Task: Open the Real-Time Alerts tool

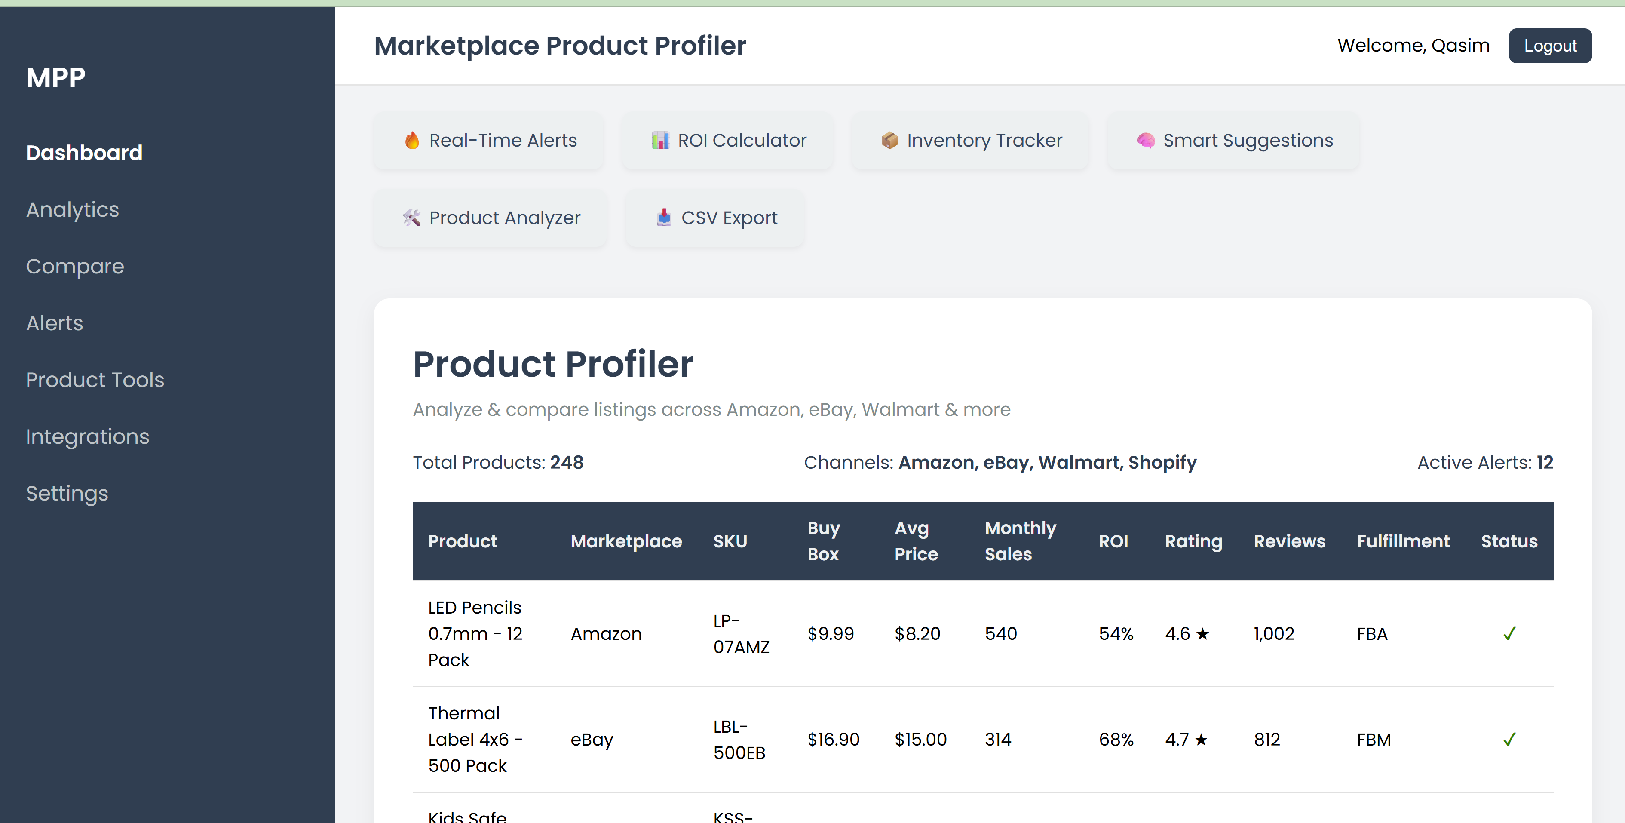Action: coord(489,141)
